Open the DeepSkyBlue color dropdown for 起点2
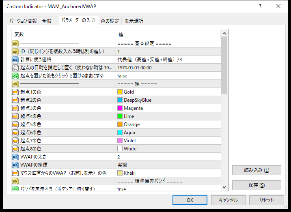Viewport: 291px width, 212px height. pyautogui.click(x=168, y=100)
